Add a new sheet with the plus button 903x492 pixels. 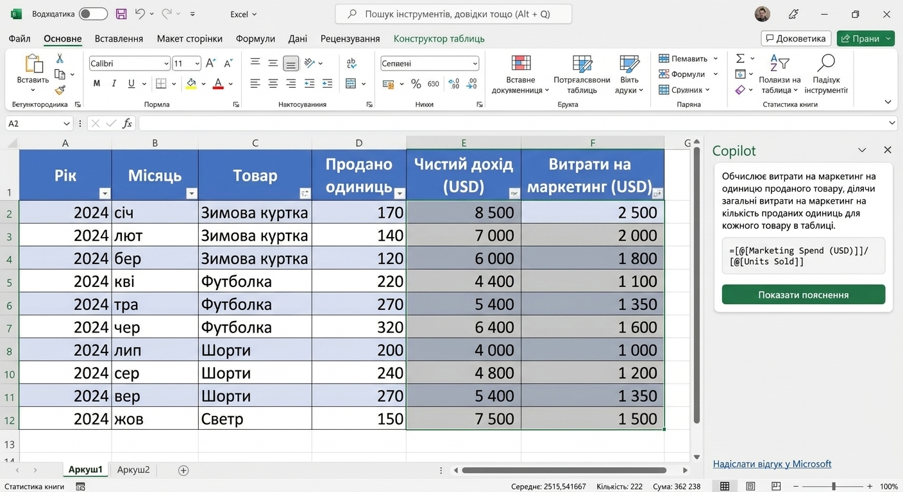pos(183,470)
